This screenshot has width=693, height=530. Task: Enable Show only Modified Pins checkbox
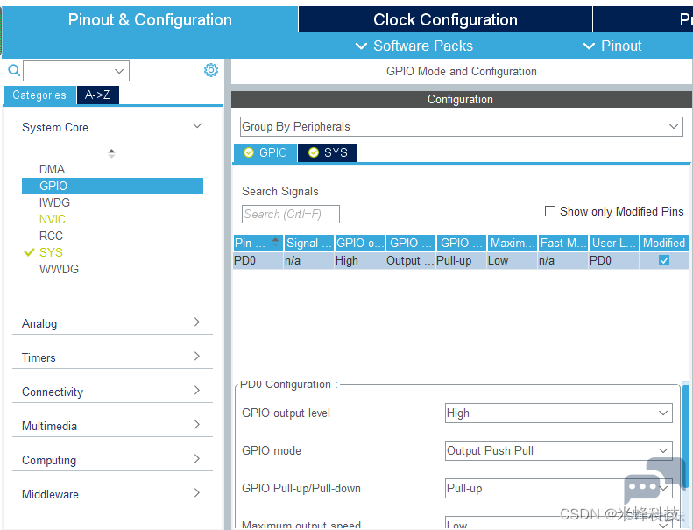(550, 211)
